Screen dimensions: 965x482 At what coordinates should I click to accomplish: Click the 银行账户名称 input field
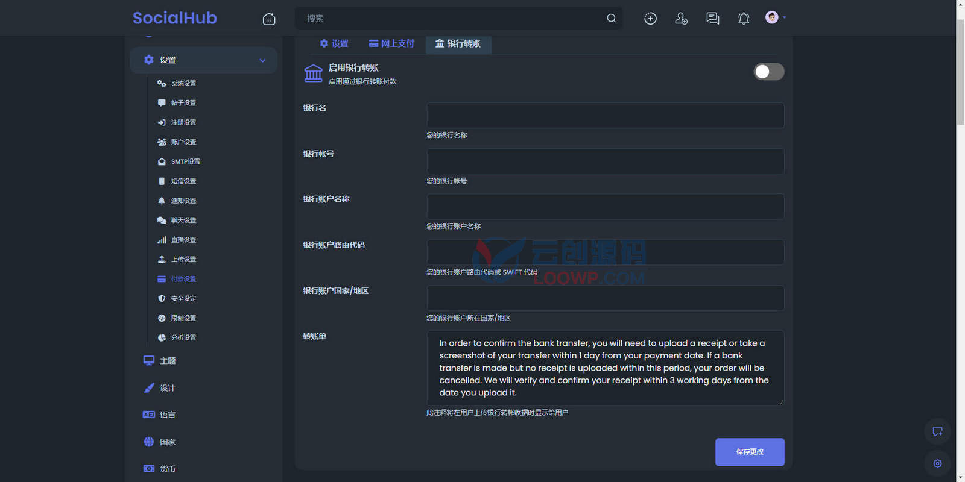tap(606, 206)
